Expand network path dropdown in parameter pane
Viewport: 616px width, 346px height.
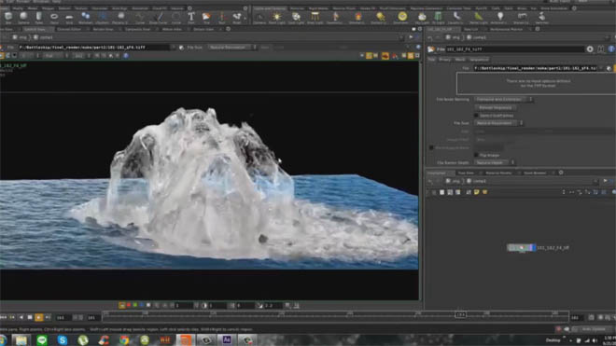pos(608,37)
